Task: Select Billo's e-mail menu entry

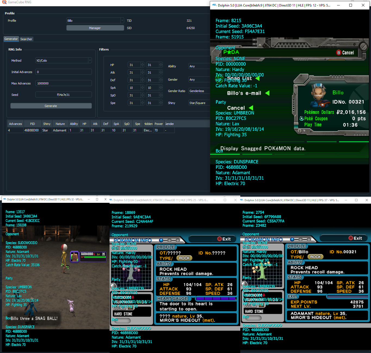Action: click(244, 93)
